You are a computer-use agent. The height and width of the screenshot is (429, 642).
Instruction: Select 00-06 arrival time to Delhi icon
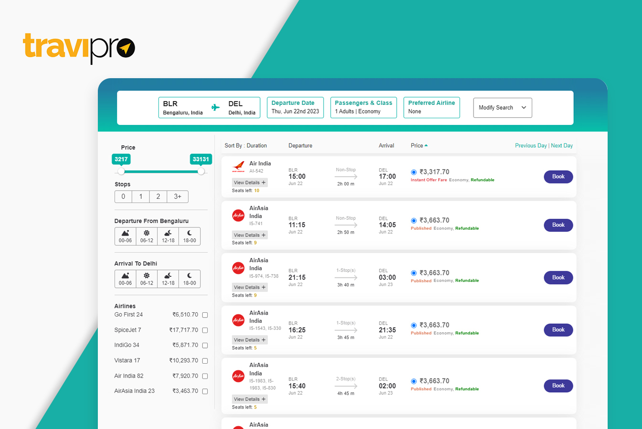pyautogui.click(x=125, y=279)
